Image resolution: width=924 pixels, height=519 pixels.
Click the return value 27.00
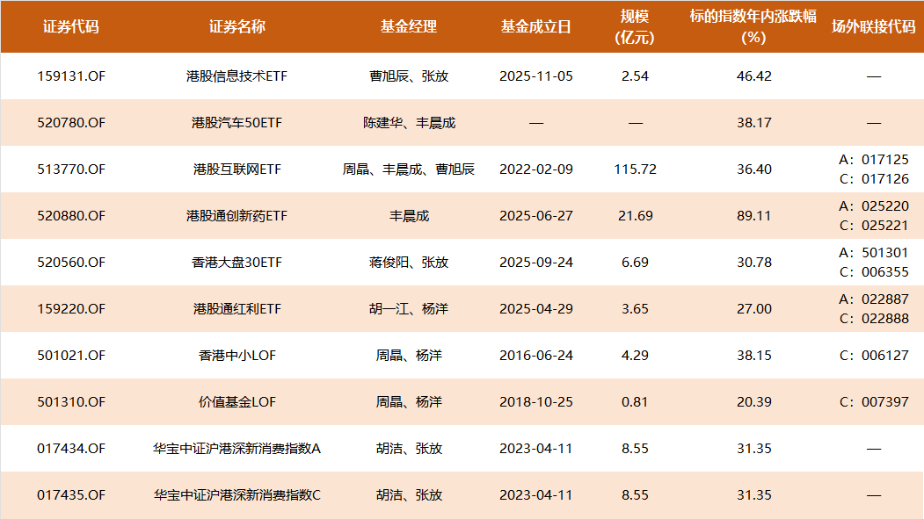754,309
